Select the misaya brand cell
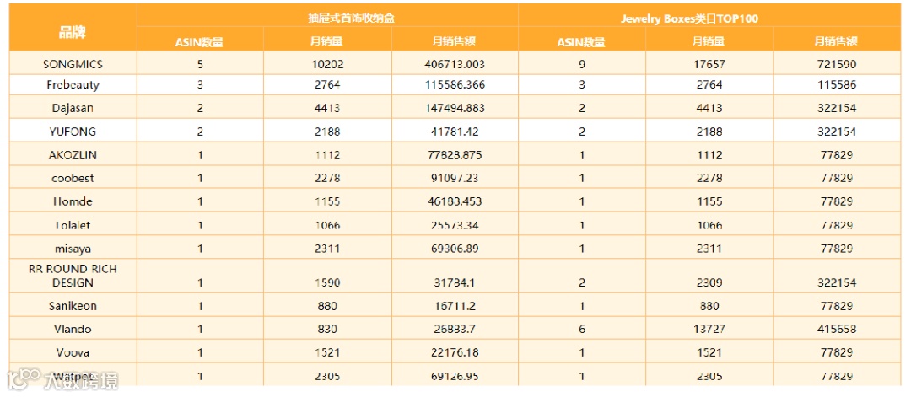This screenshot has width=911, height=397. 73,249
